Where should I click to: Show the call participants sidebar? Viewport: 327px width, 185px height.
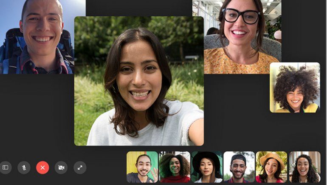6,168
